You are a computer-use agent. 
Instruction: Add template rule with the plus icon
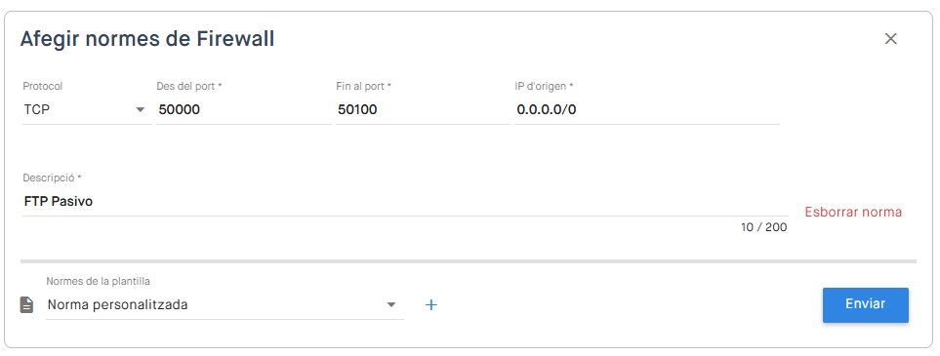[431, 305]
